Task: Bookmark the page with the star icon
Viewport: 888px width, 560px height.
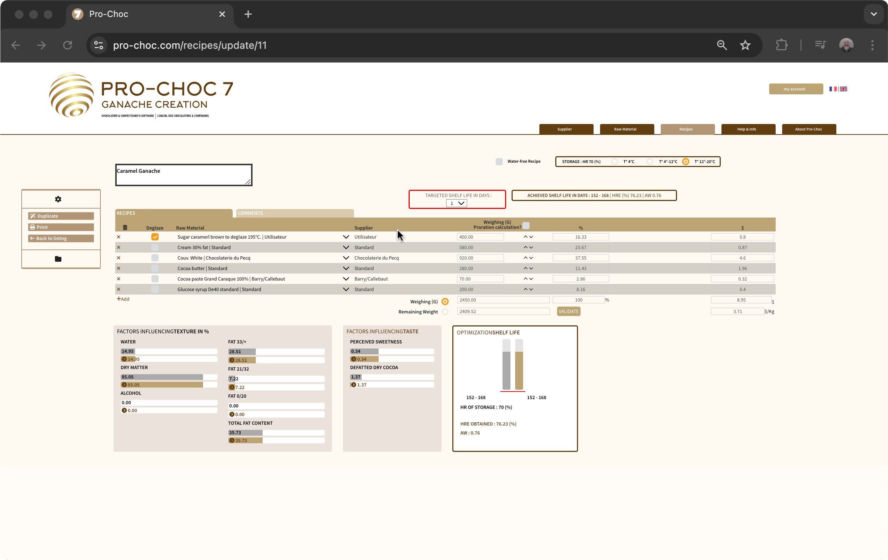Action: click(x=745, y=45)
